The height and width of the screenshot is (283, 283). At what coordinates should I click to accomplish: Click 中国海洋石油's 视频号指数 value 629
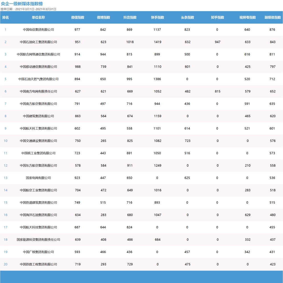coord(248,215)
